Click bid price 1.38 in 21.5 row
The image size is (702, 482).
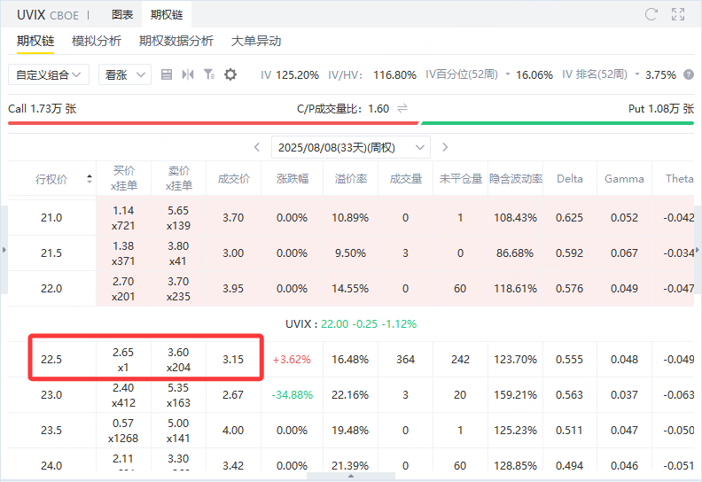pos(123,246)
